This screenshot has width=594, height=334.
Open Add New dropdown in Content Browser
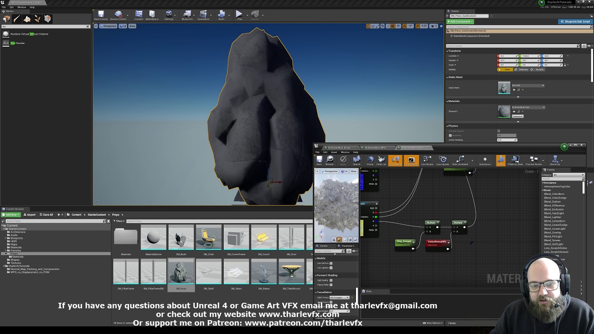click(11, 215)
